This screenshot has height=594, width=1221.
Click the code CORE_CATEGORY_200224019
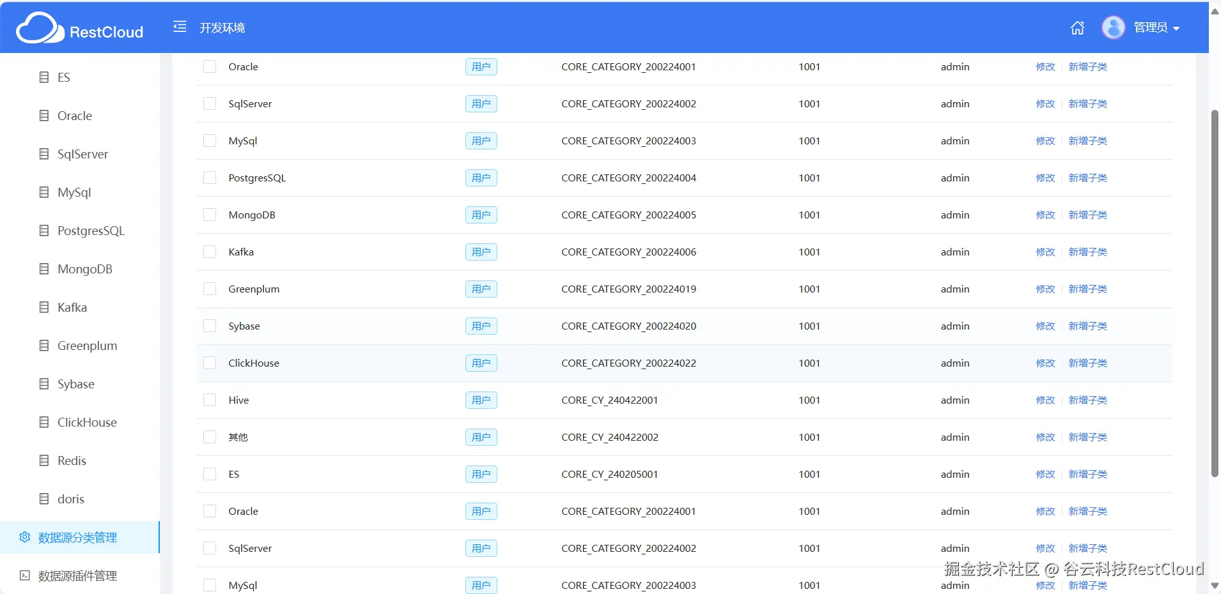pos(628,289)
